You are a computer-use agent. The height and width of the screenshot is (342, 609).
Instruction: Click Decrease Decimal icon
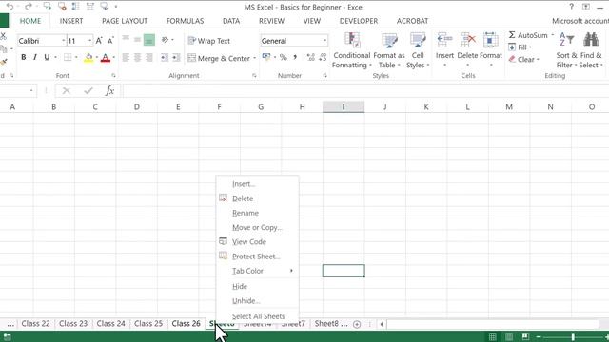[323, 57]
